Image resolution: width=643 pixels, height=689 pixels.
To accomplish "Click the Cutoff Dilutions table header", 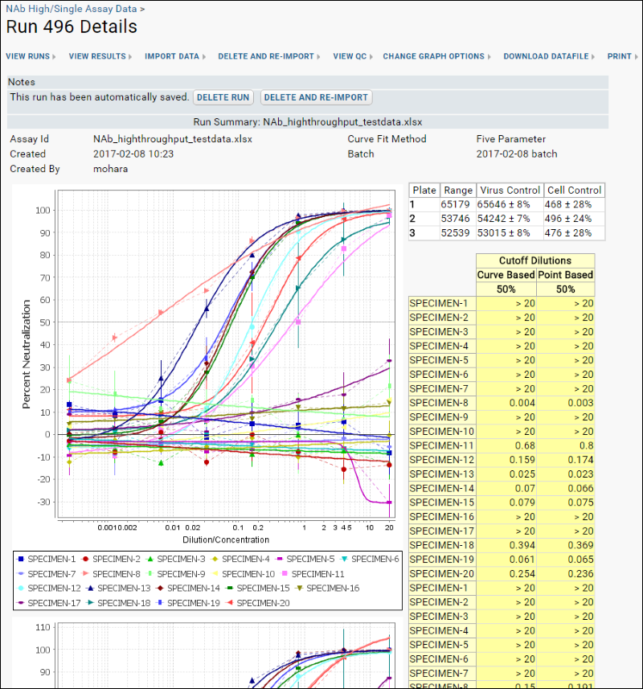I will (535, 260).
